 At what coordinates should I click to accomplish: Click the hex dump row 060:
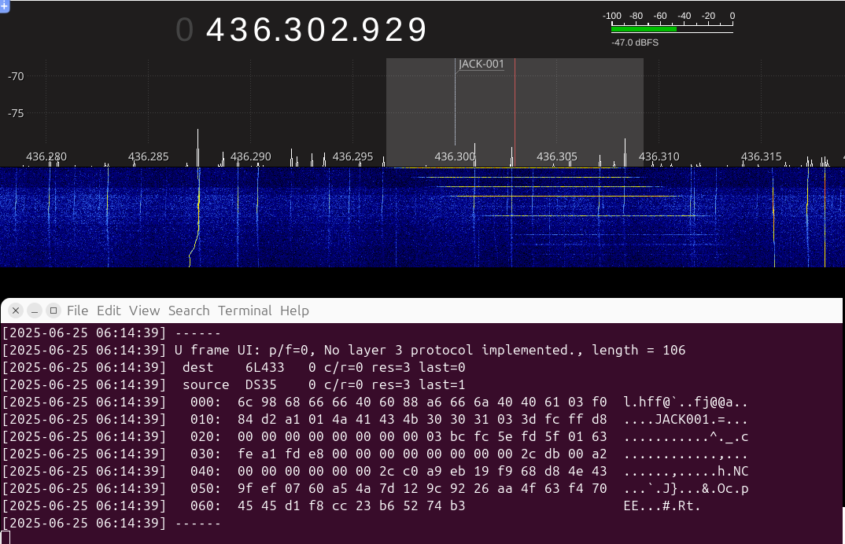352,505
